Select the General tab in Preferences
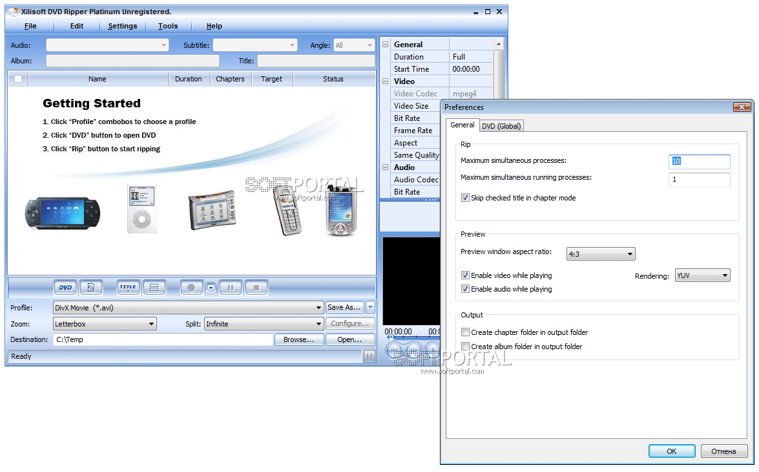The image size is (759, 472). pyautogui.click(x=463, y=125)
